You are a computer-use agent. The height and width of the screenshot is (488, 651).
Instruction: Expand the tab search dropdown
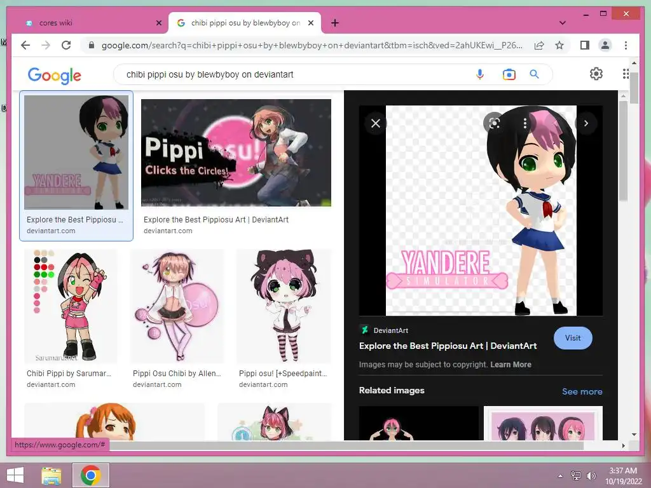562,23
